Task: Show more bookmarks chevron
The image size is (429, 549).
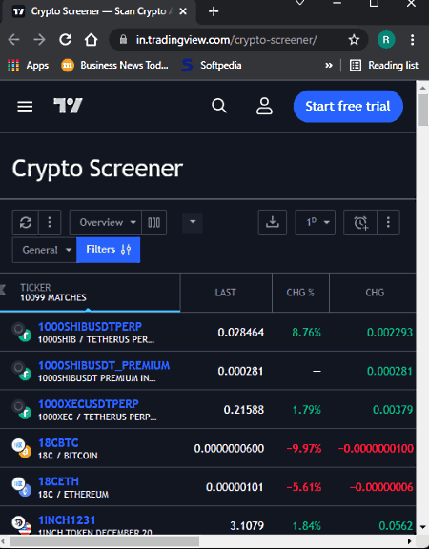Action: point(329,65)
